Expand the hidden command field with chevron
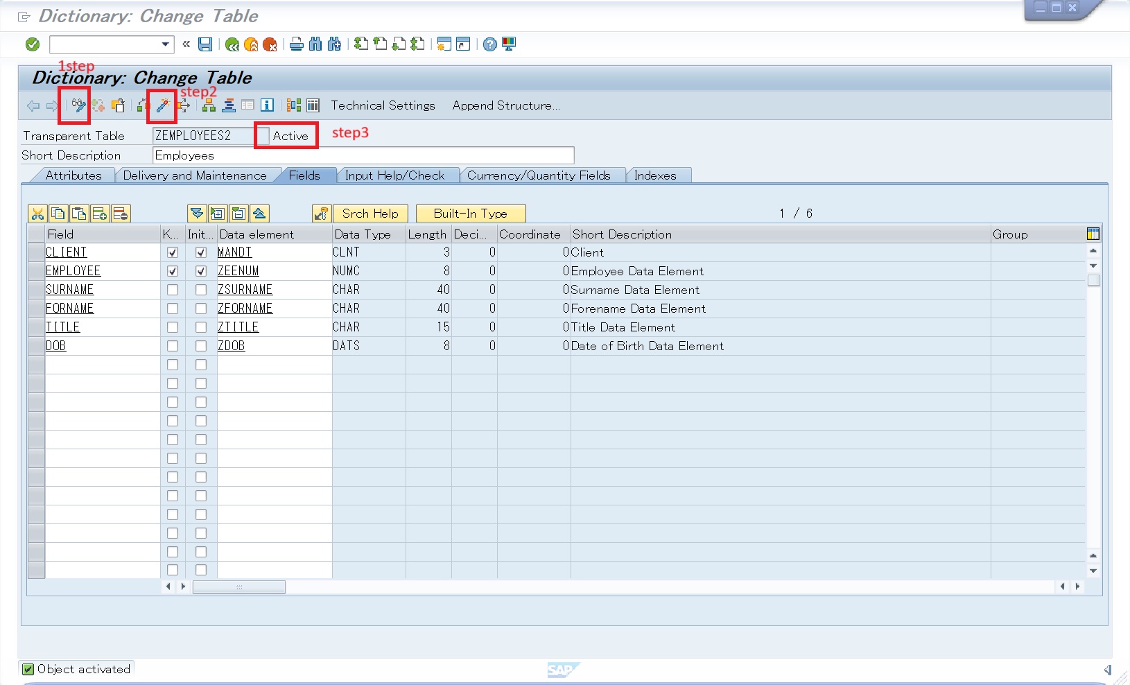This screenshot has height=685, width=1130. point(186,44)
